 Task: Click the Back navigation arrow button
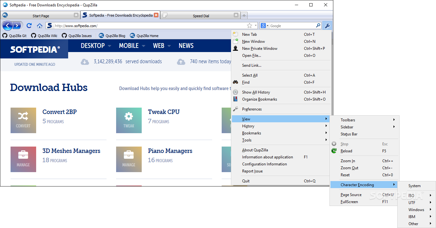(x=8, y=26)
